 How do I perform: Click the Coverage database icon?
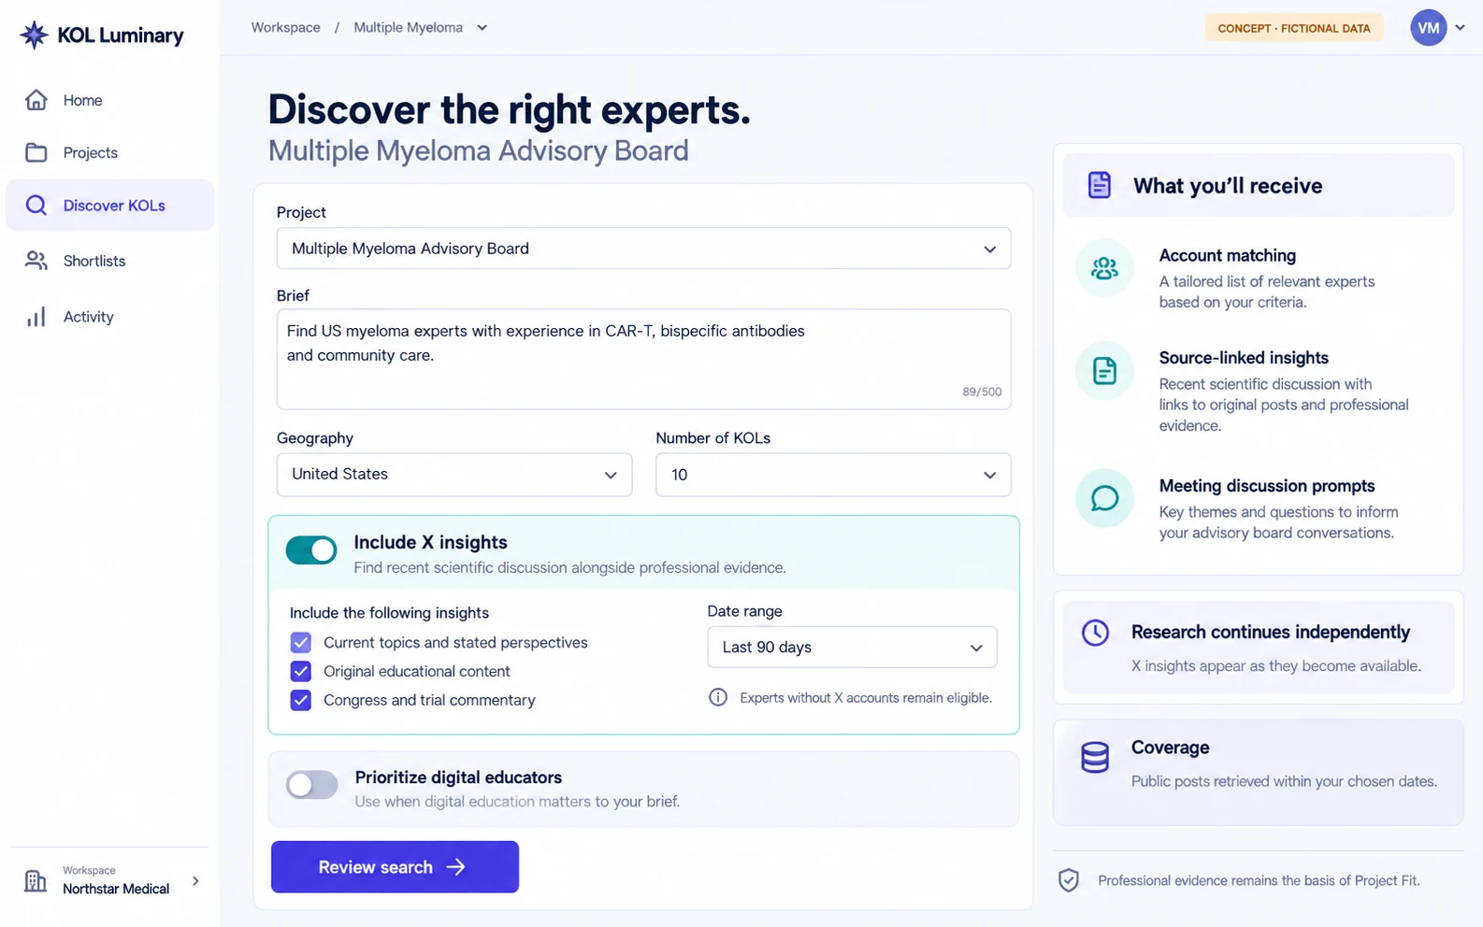coord(1095,757)
